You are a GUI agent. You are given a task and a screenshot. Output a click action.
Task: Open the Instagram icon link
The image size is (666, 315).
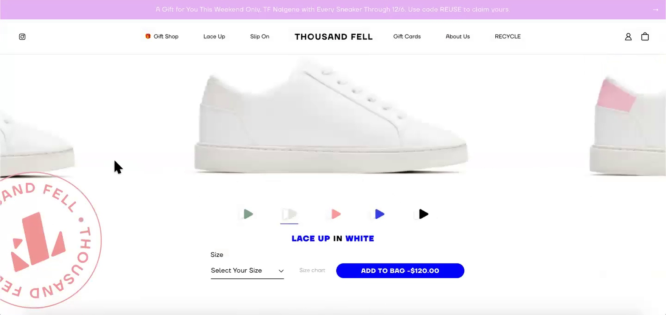(x=22, y=37)
